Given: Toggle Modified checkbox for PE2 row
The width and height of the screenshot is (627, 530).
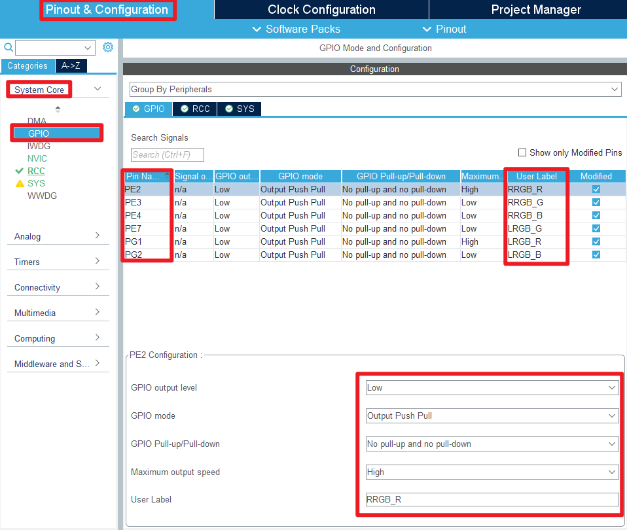Looking at the screenshot, I should tap(596, 190).
